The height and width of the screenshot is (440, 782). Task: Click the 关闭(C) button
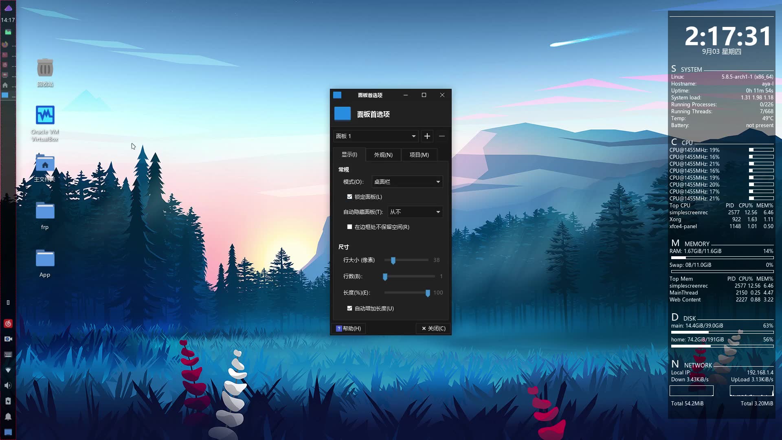click(433, 328)
